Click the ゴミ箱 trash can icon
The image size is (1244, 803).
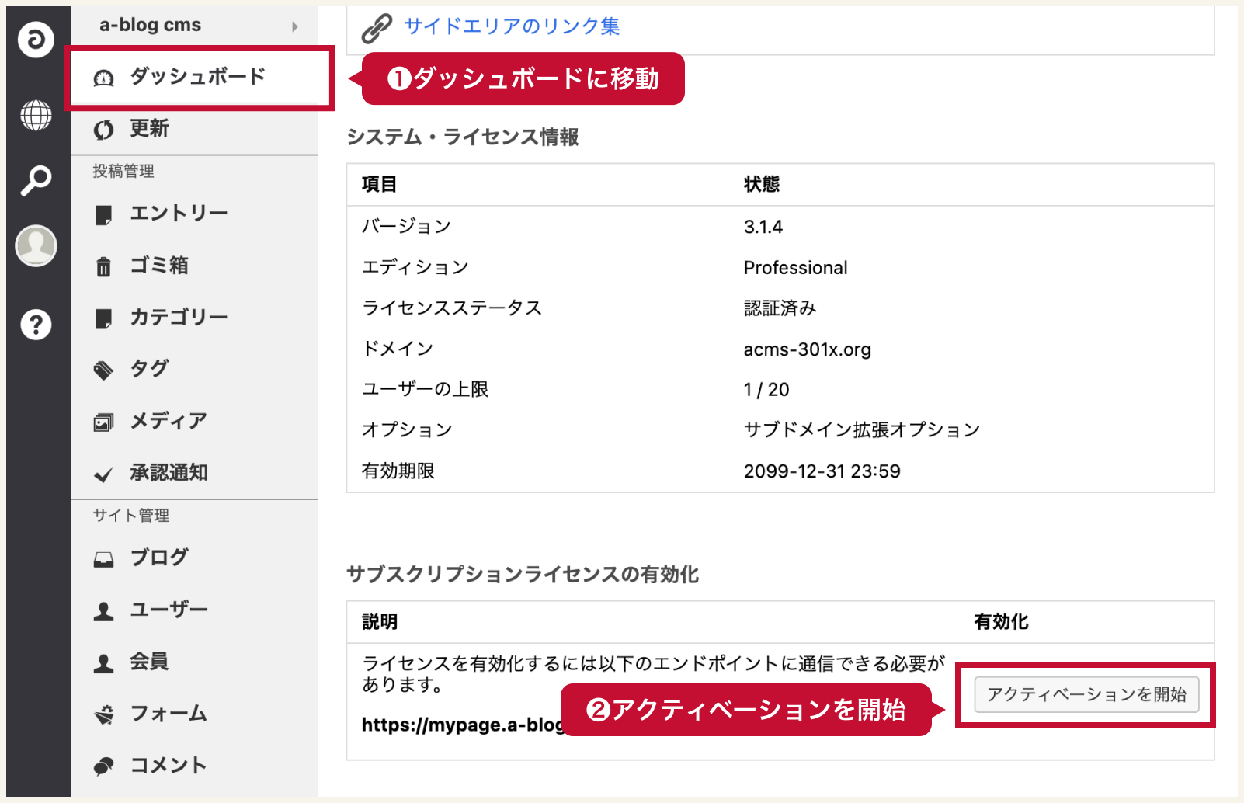[x=103, y=266]
